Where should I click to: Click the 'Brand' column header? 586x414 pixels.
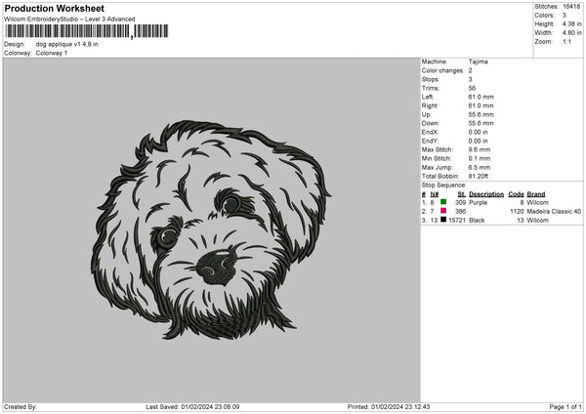pyautogui.click(x=536, y=194)
